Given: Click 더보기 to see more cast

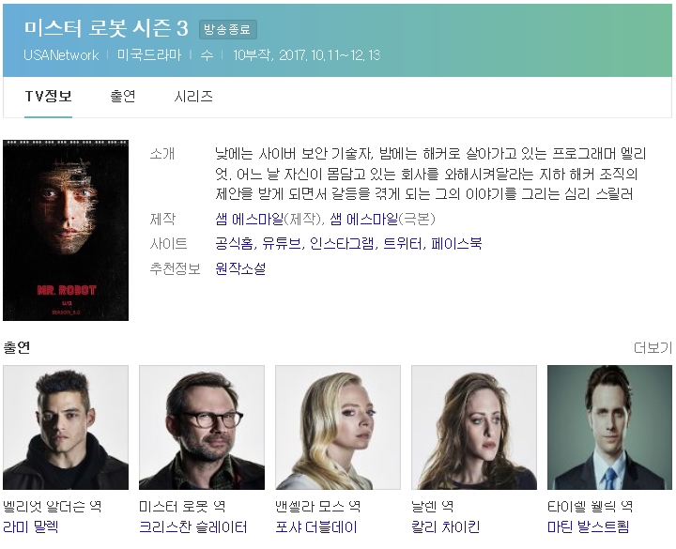Looking at the screenshot, I should pyautogui.click(x=653, y=347).
